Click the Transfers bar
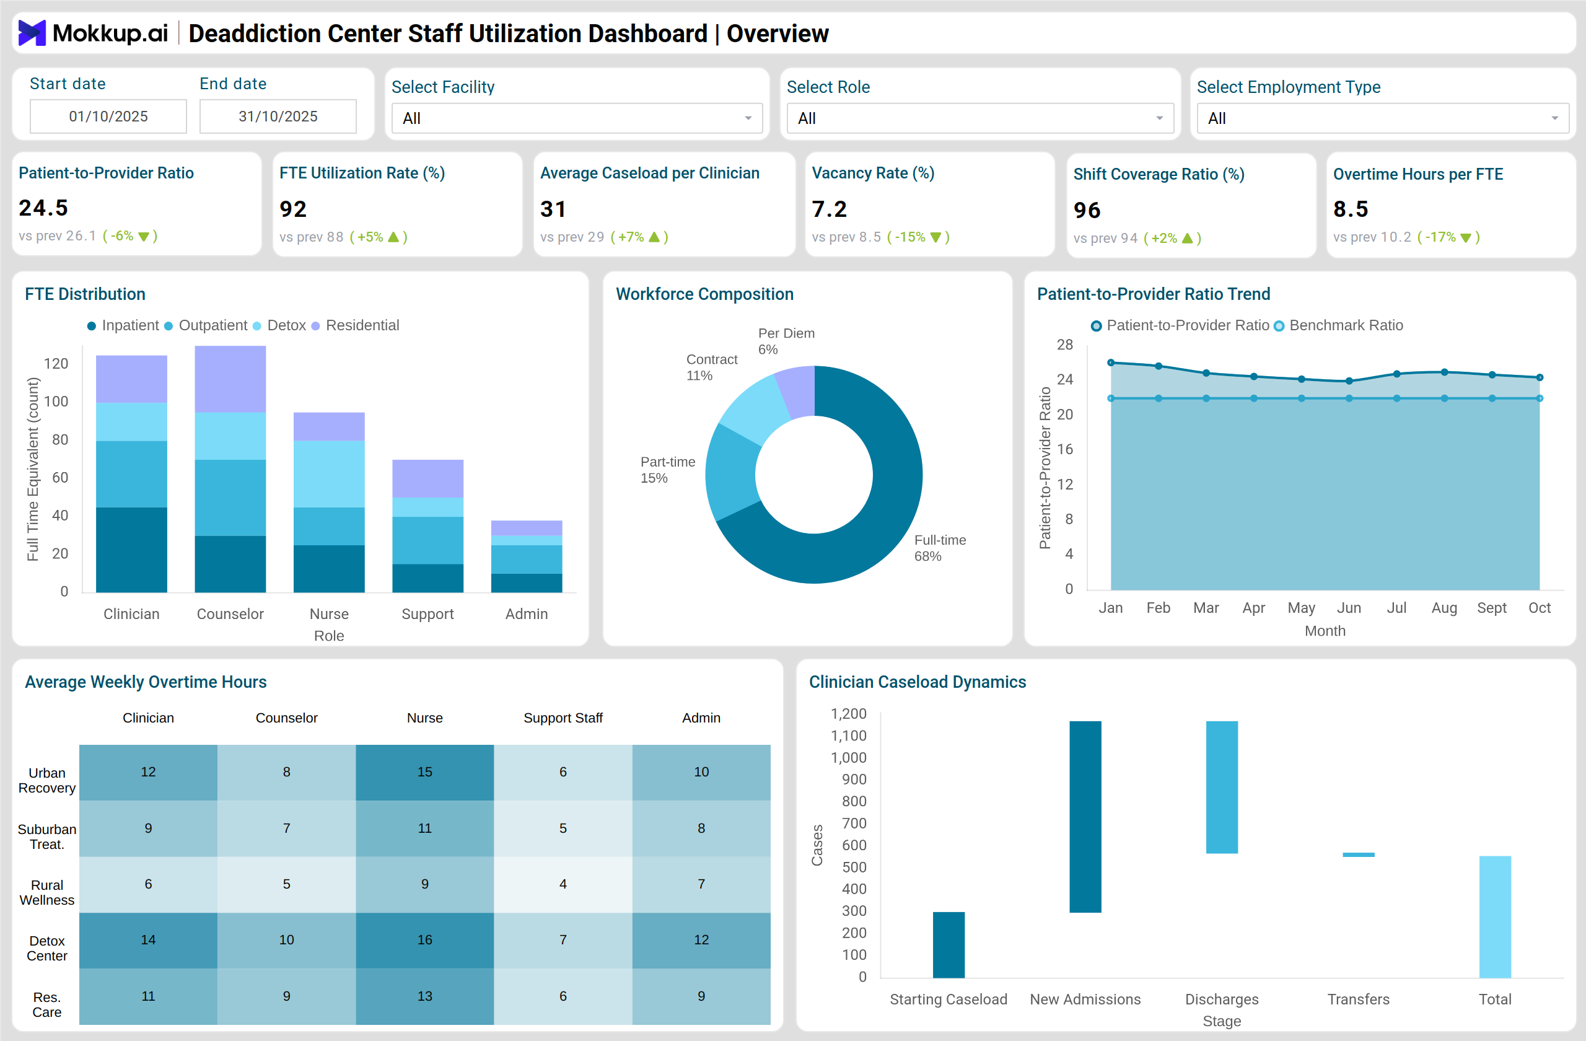This screenshot has width=1586, height=1041. coord(1358,854)
